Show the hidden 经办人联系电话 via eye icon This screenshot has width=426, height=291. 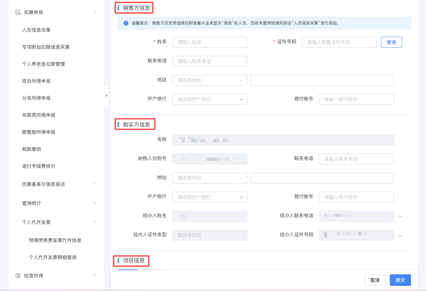(x=400, y=217)
